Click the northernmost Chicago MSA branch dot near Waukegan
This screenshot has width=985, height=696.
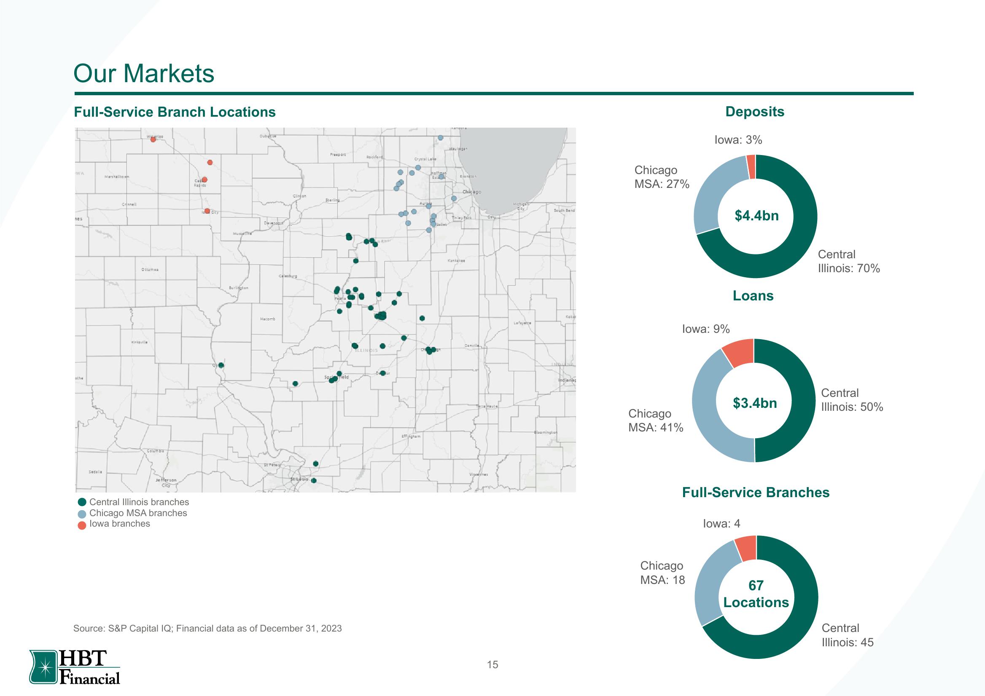[440, 138]
